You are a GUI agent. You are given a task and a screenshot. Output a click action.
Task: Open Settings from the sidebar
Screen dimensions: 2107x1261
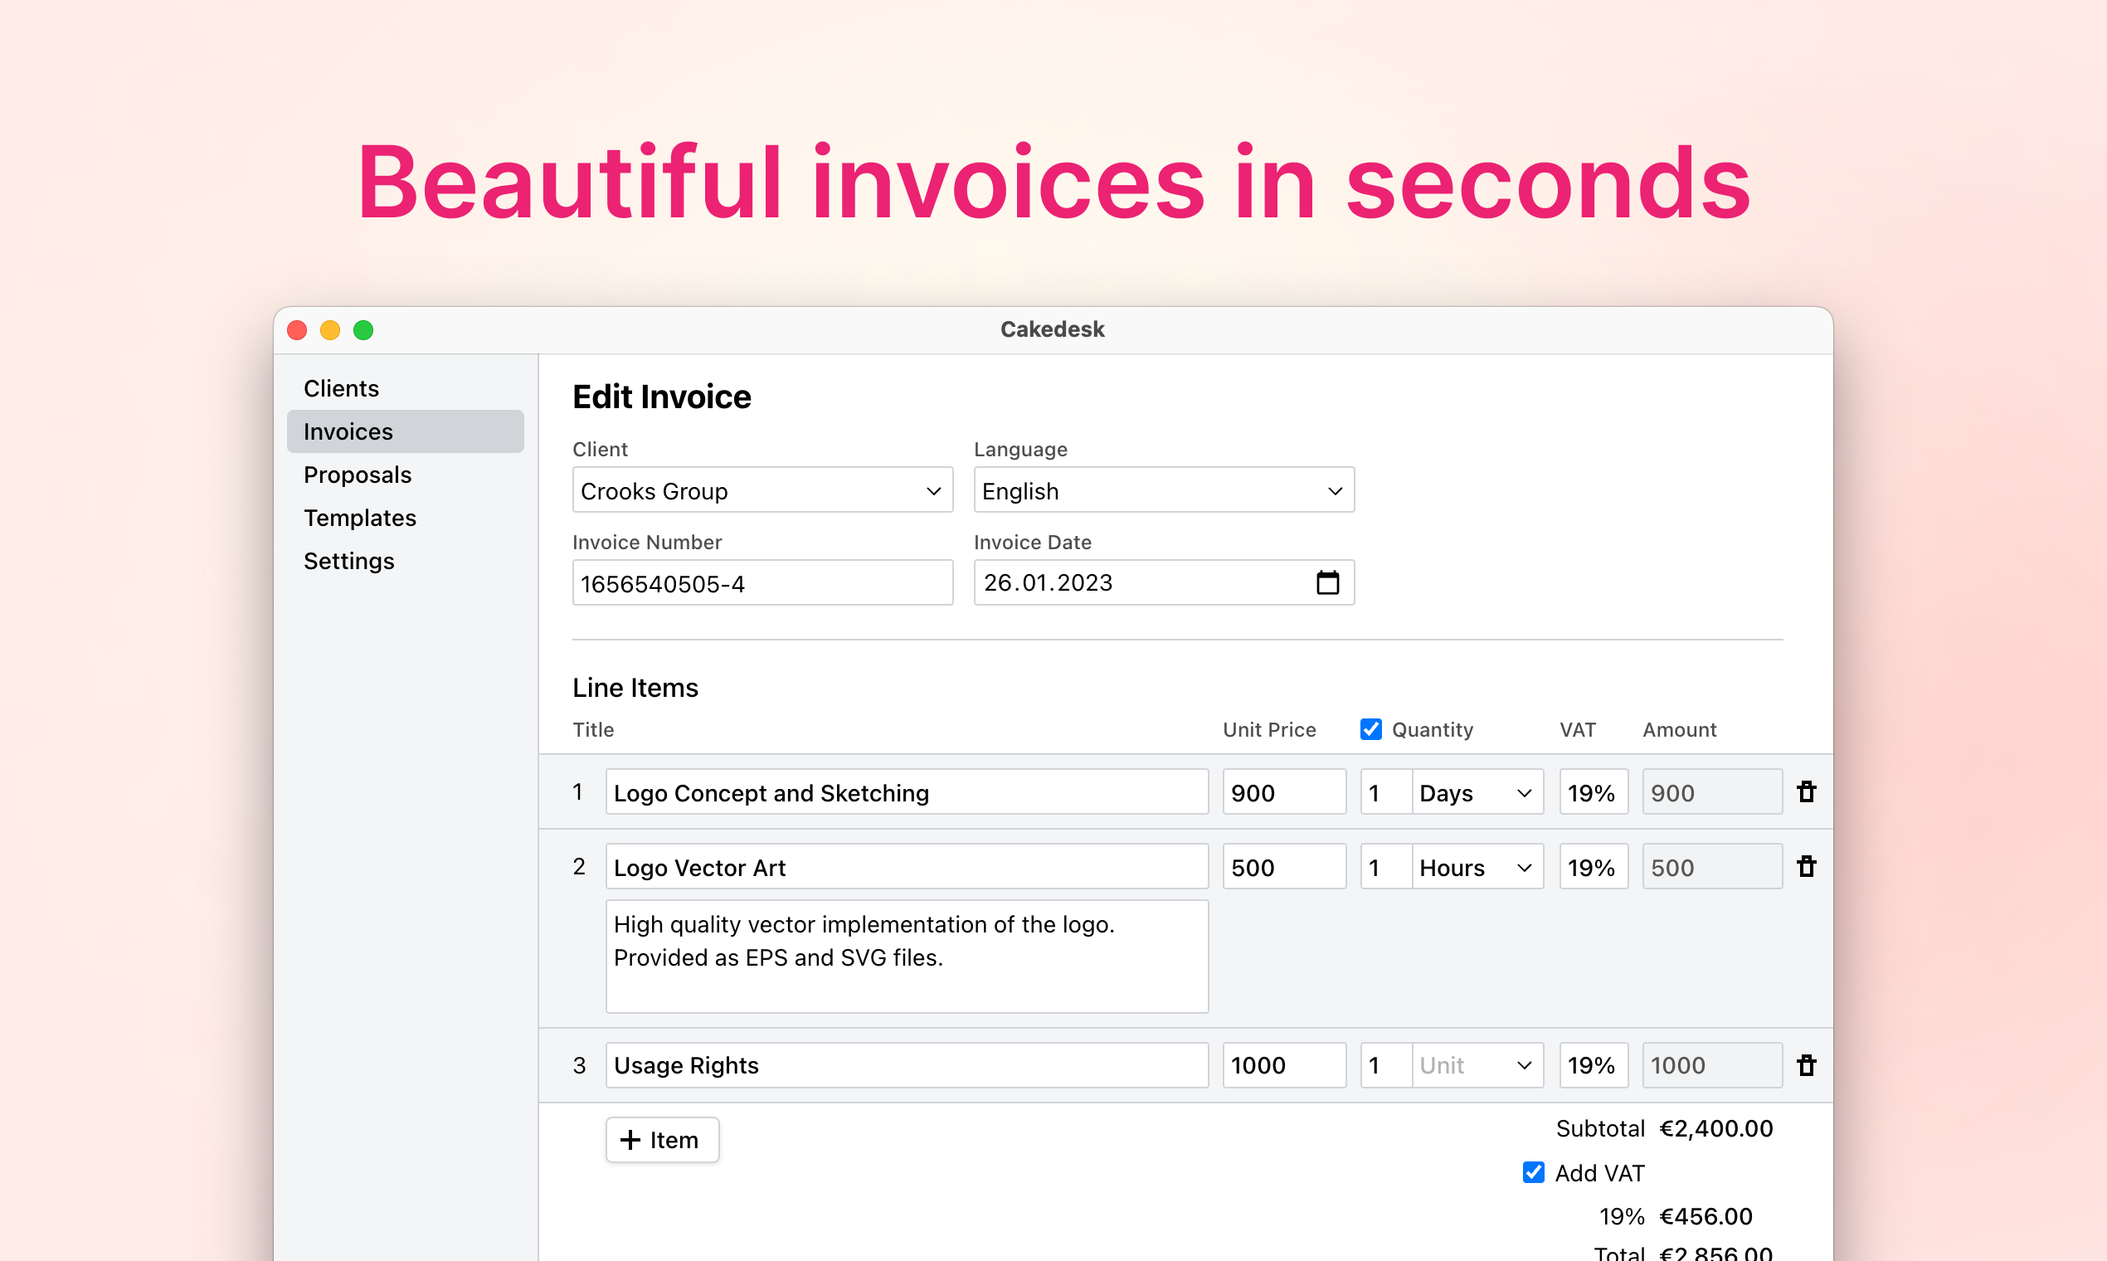click(x=349, y=561)
